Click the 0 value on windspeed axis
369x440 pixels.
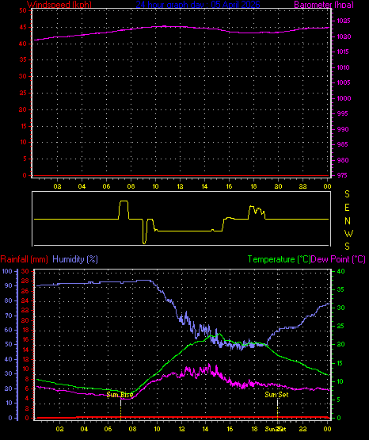25,175
